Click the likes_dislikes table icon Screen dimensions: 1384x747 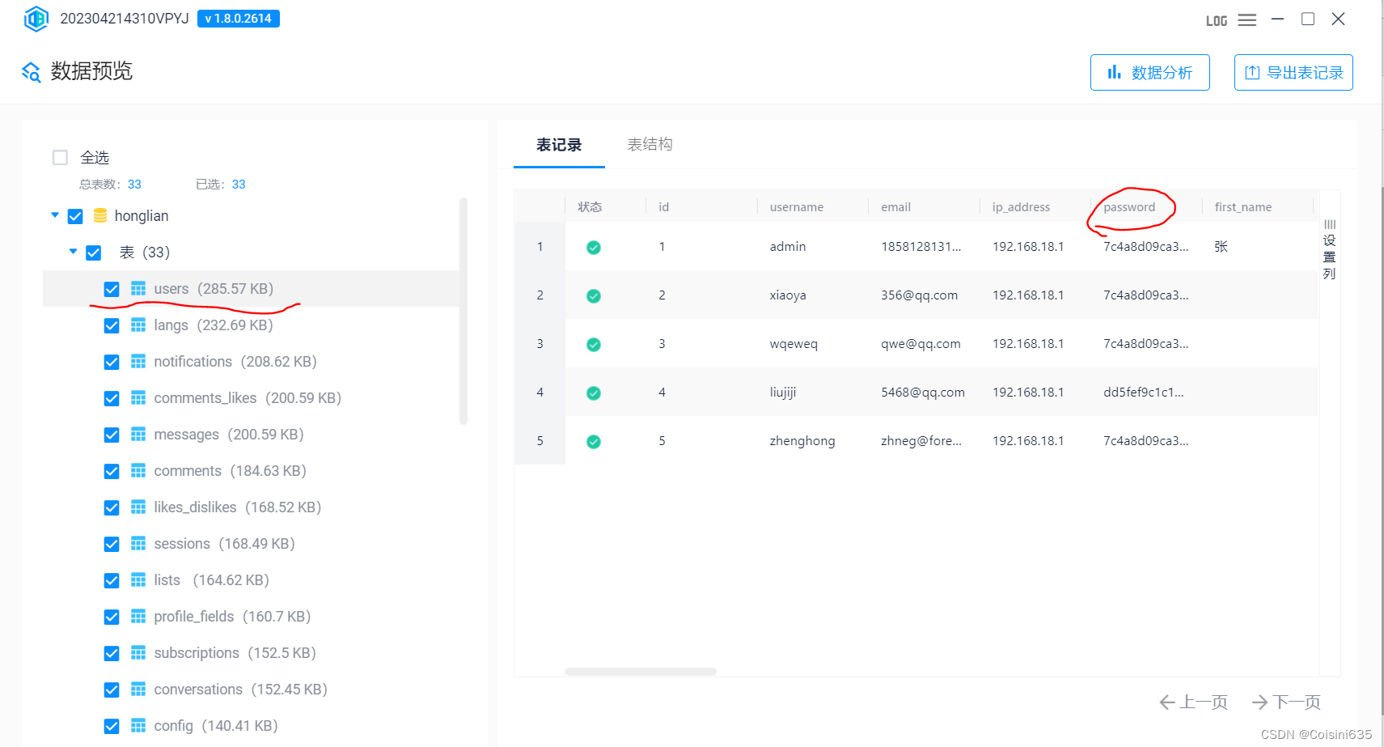click(138, 507)
